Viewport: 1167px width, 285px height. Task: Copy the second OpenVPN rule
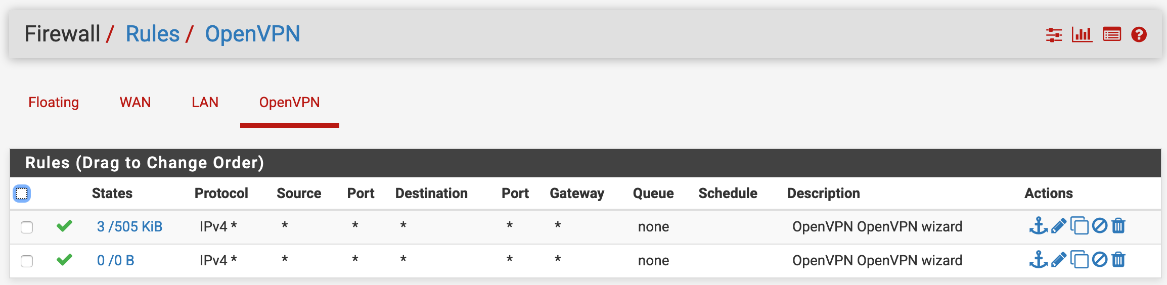pyautogui.click(x=1080, y=260)
